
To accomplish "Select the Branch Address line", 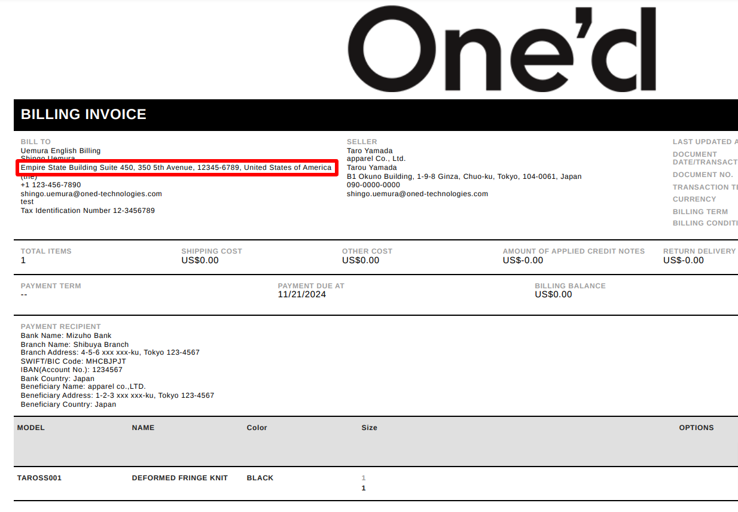I will pyautogui.click(x=111, y=352).
